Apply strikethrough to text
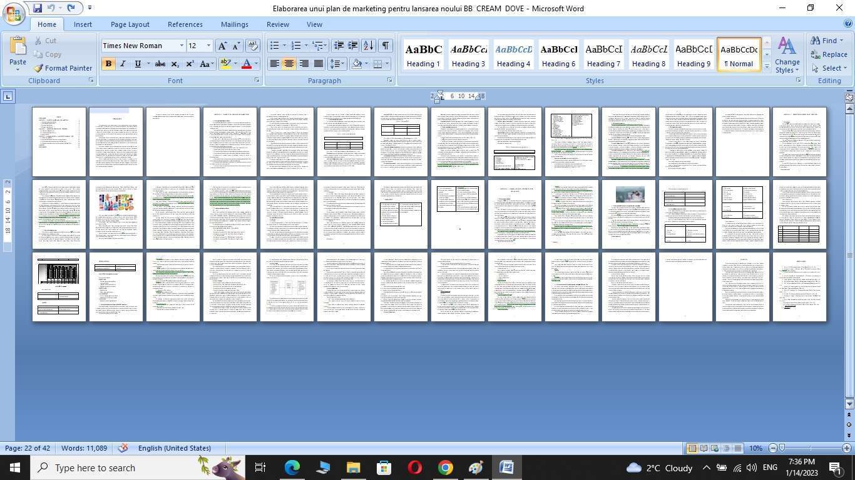 [x=160, y=64]
